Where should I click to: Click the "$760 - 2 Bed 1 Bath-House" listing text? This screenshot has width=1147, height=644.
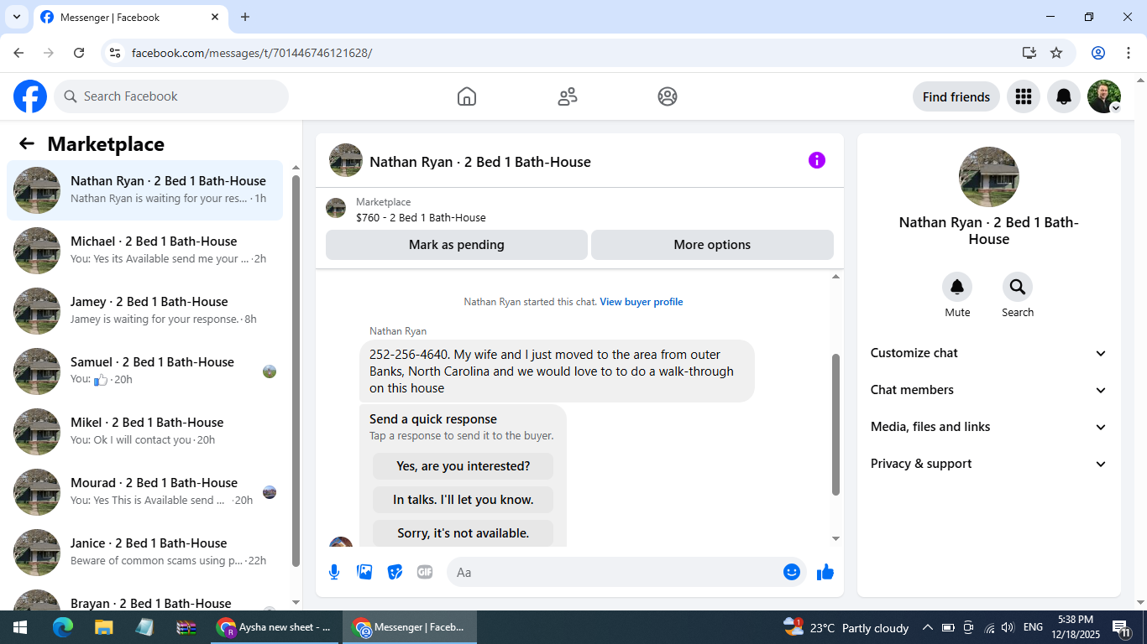pos(421,218)
